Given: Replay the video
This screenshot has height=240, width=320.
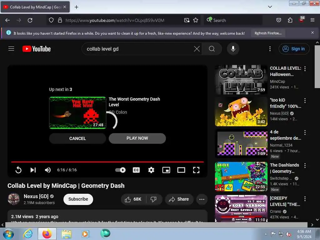Looking at the screenshot, I should click(18, 170).
